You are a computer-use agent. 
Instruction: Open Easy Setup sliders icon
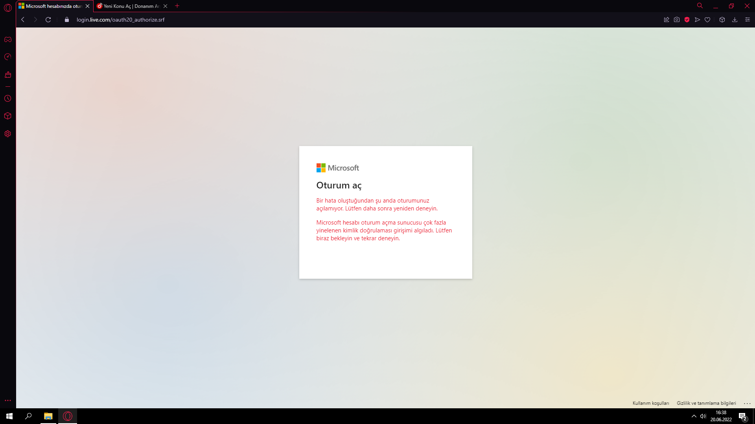tap(748, 20)
